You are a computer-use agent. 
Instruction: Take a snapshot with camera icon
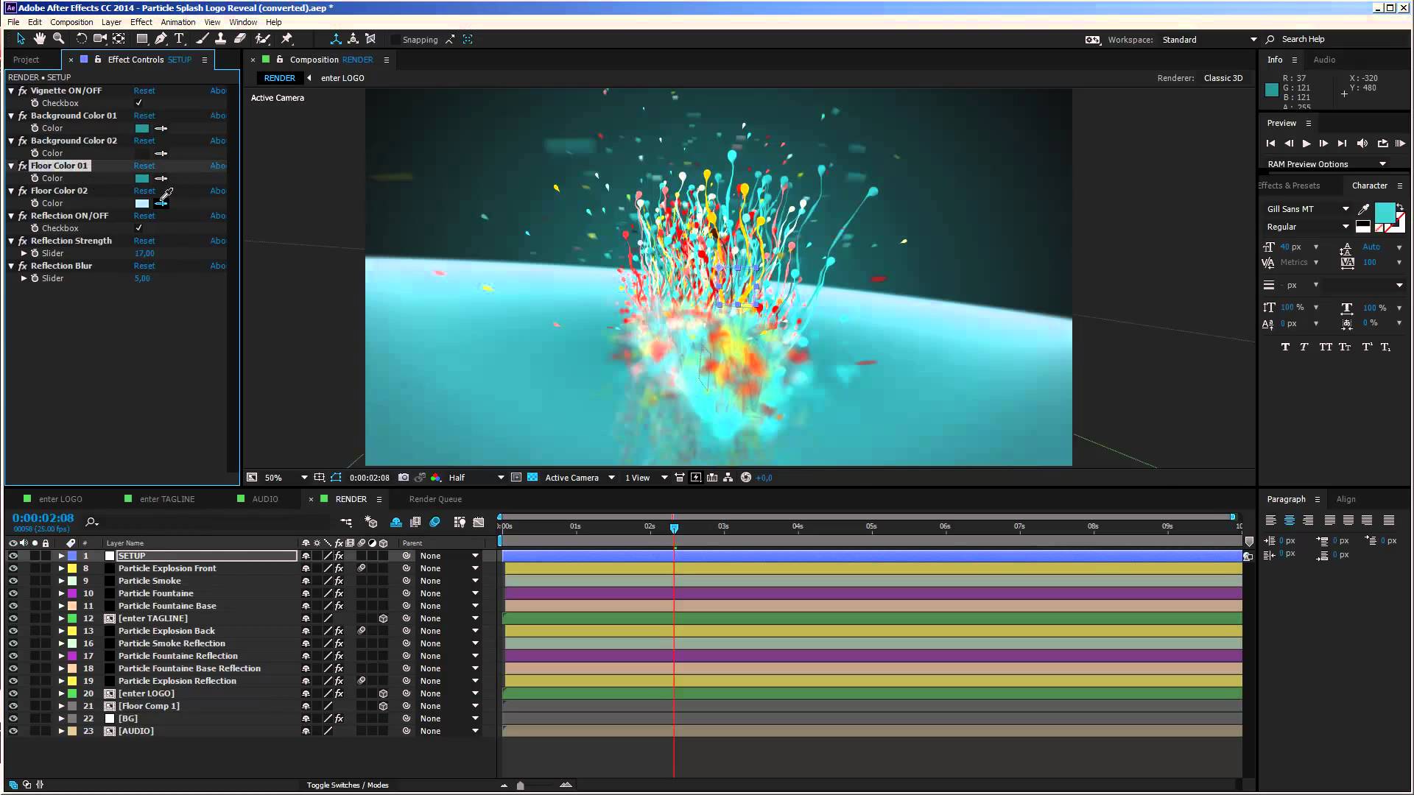(404, 478)
